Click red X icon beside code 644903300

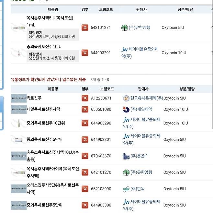tap(85, 205)
